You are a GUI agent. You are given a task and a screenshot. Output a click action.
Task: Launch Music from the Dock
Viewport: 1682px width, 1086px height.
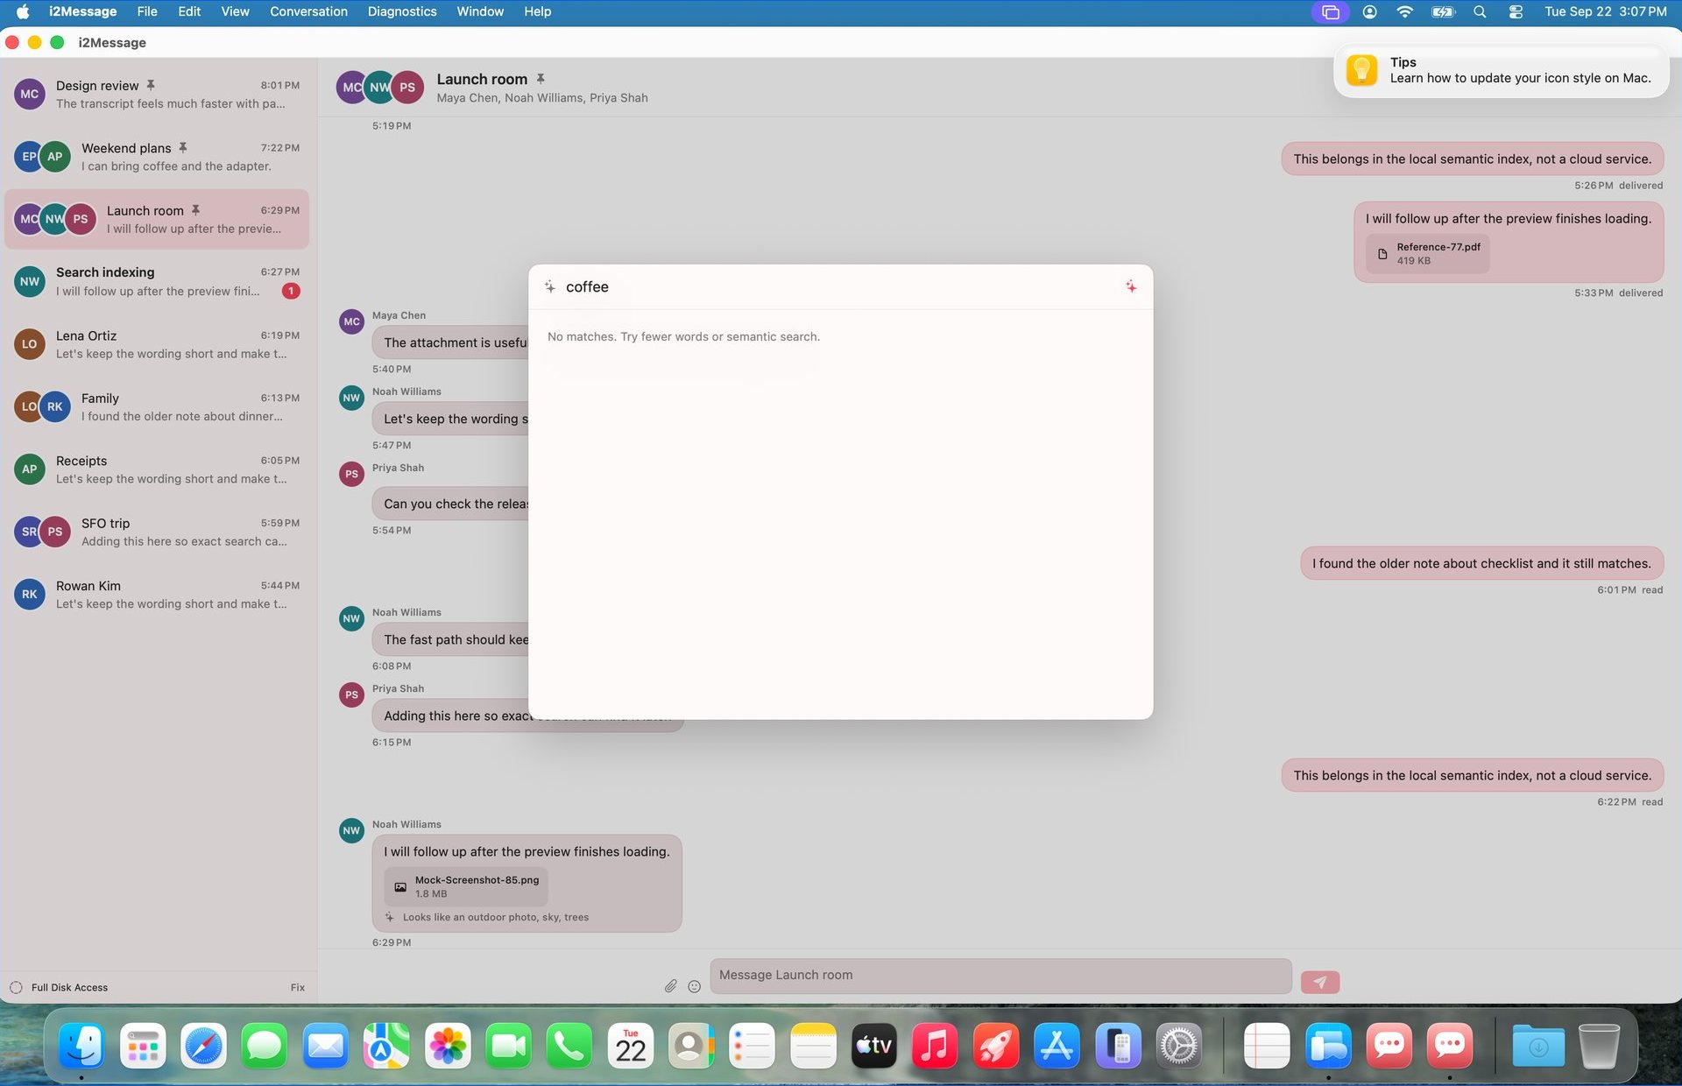(935, 1046)
